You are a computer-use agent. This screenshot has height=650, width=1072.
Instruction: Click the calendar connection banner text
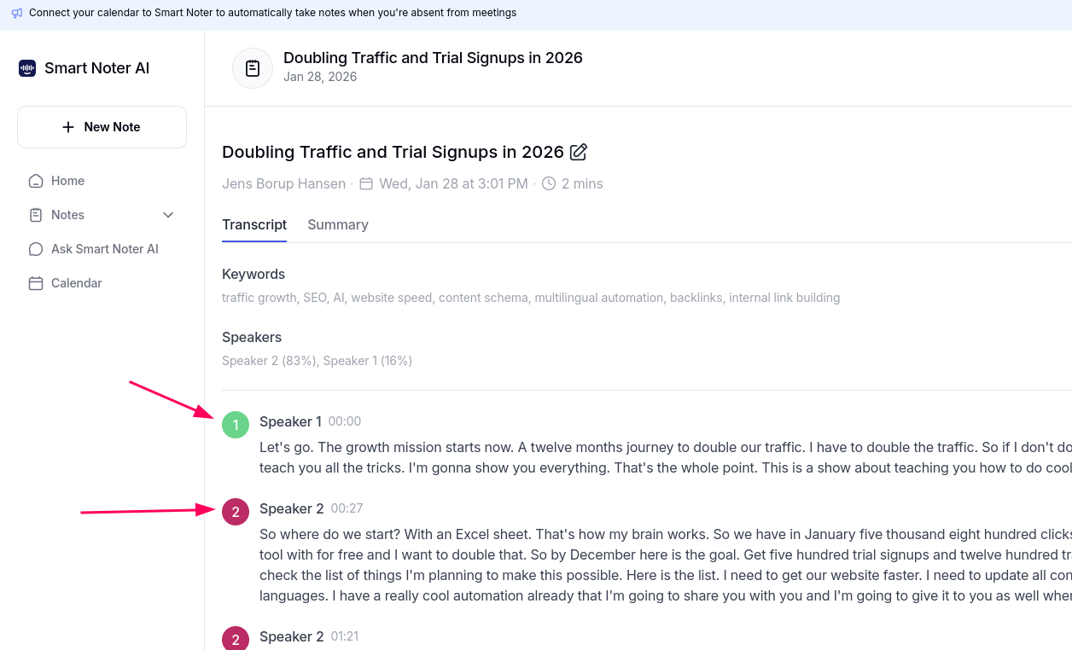point(272,14)
